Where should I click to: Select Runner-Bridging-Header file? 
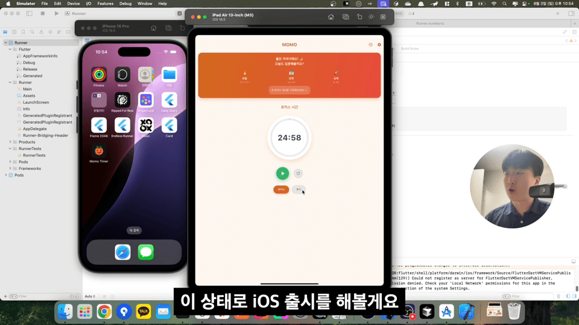(45, 135)
